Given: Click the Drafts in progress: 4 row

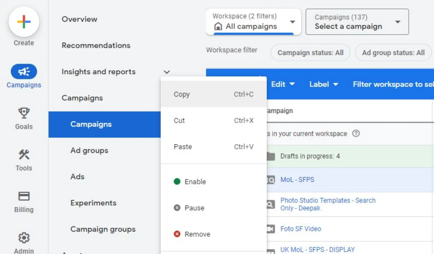Looking at the screenshot, I should tap(350, 156).
